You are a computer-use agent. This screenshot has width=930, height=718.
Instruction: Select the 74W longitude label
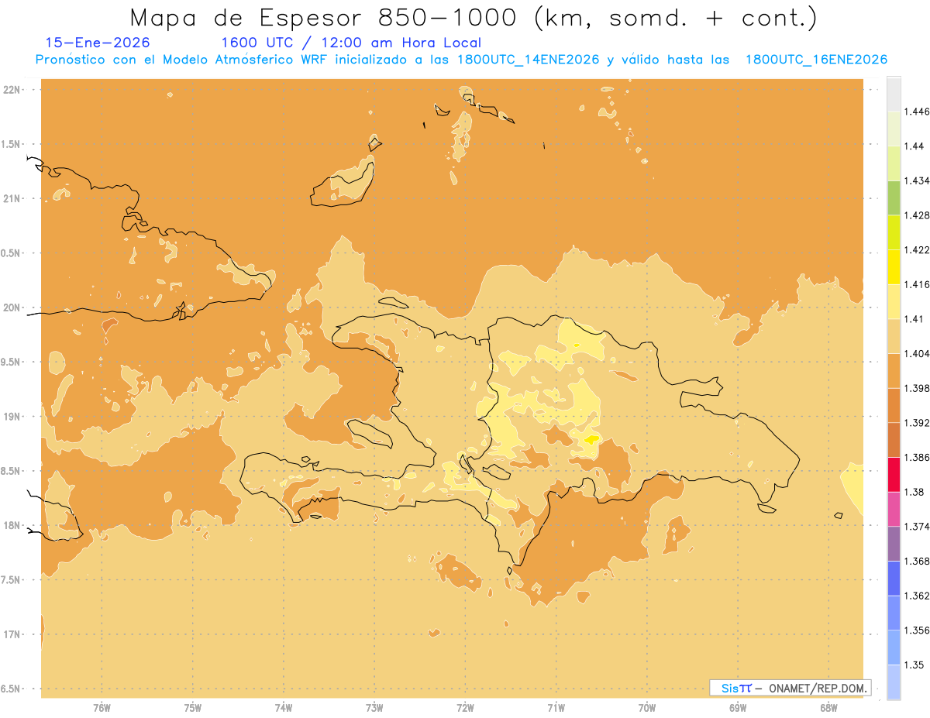point(284,707)
